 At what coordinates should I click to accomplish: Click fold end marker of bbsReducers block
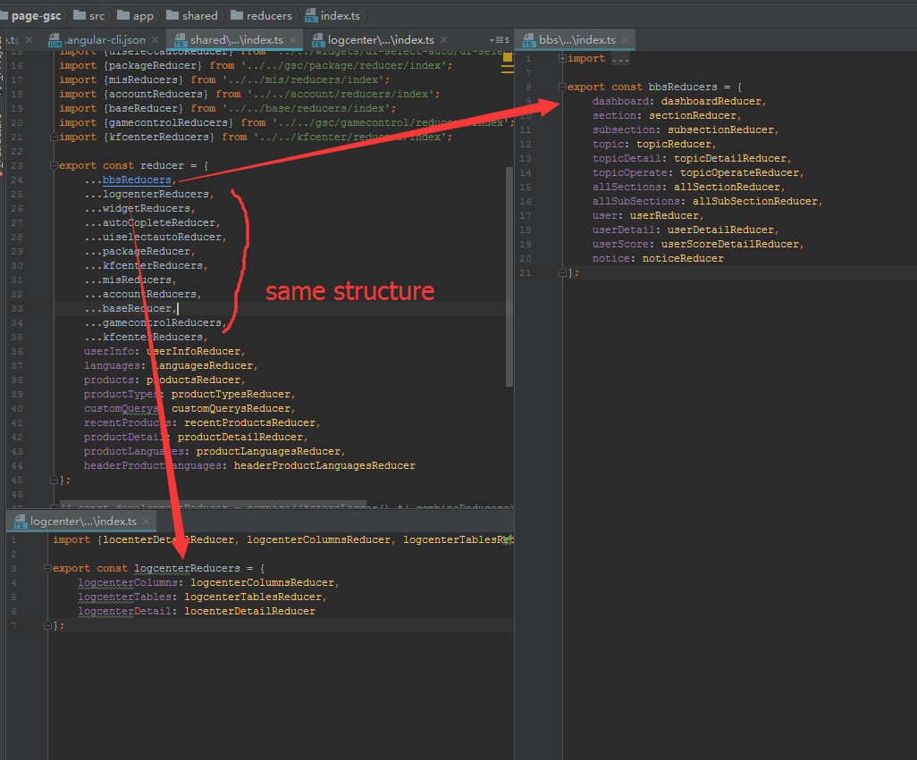point(562,272)
